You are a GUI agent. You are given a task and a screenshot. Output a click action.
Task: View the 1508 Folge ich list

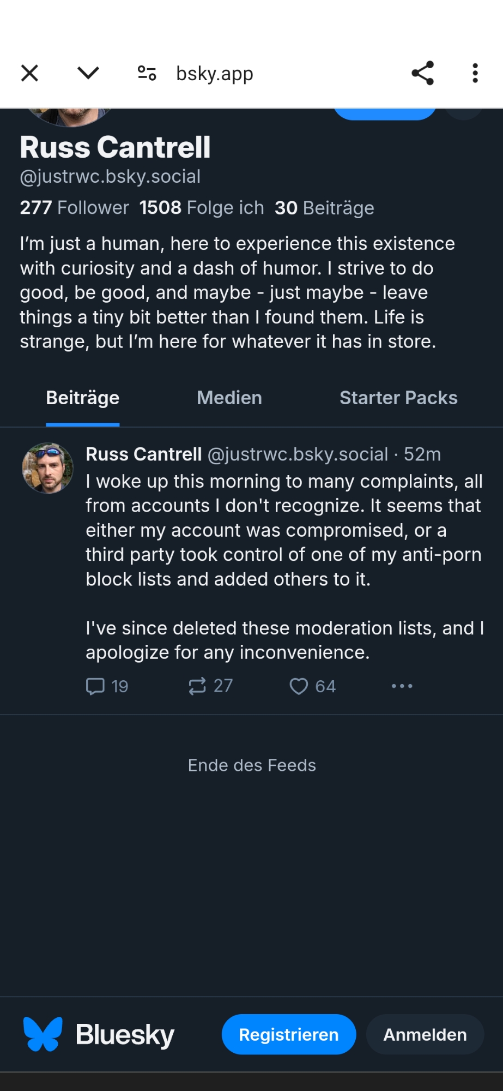tap(202, 208)
